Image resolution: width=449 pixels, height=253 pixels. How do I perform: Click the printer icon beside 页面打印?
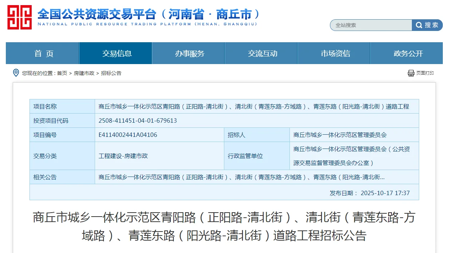tap(411, 73)
